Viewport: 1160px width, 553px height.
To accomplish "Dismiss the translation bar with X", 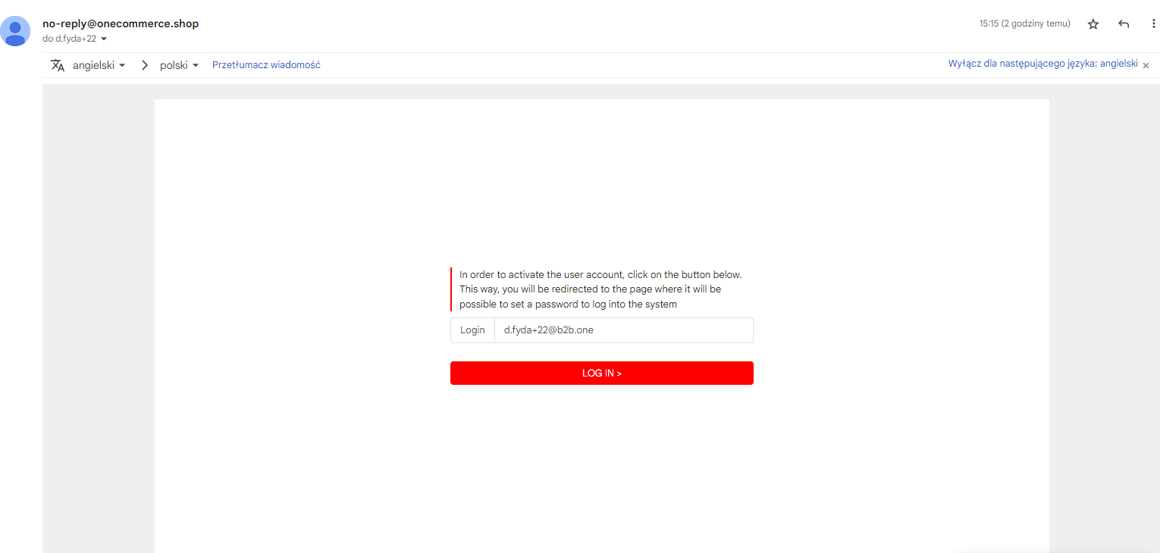I will (x=1146, y=66).
